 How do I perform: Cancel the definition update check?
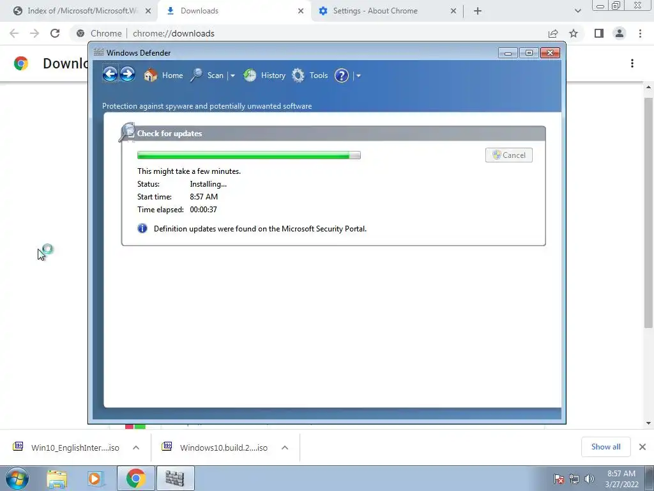(509, 155)
